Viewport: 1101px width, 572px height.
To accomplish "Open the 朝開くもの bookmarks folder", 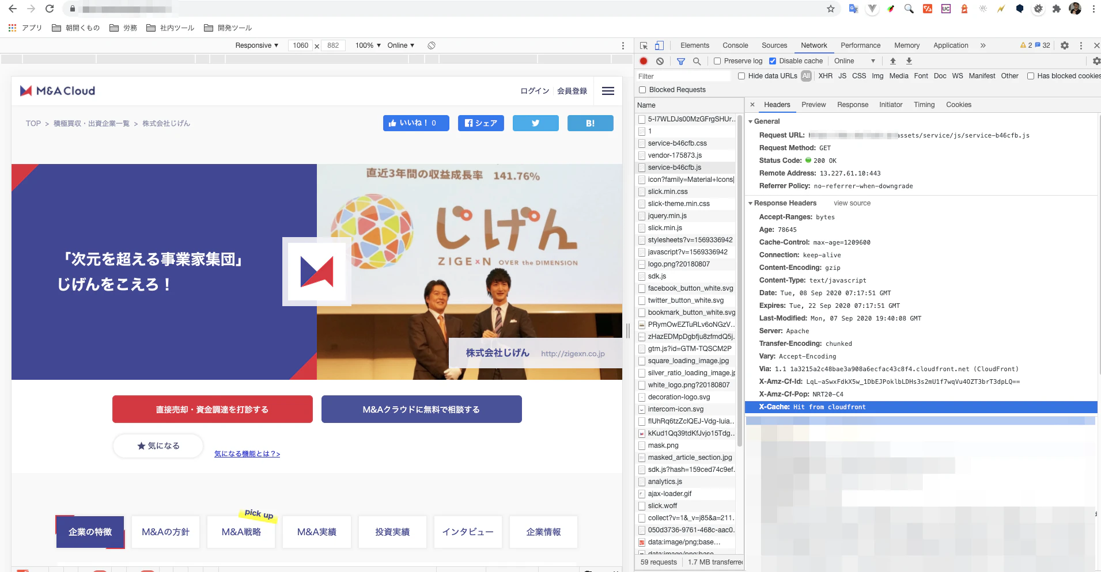I will tap(76, 28).
